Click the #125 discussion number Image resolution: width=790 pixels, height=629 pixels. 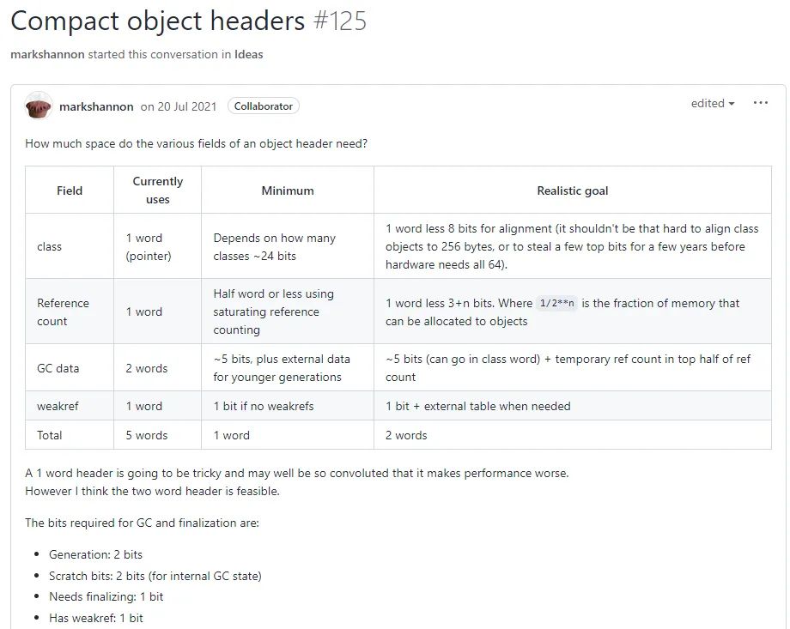tap(340, 21)
